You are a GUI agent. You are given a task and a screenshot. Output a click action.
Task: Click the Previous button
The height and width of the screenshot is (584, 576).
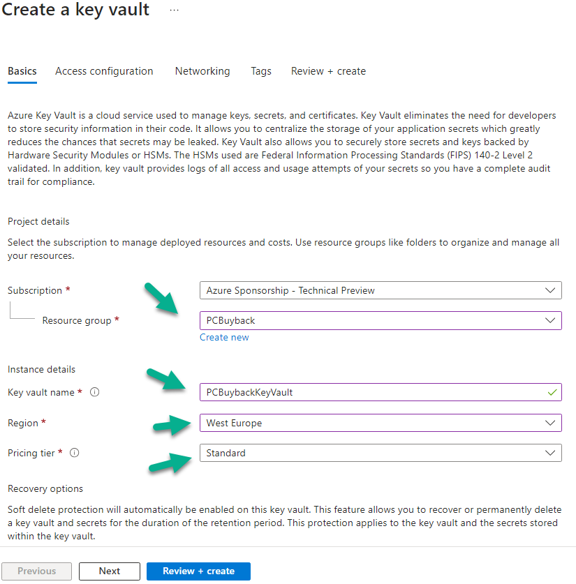(36, 571)
